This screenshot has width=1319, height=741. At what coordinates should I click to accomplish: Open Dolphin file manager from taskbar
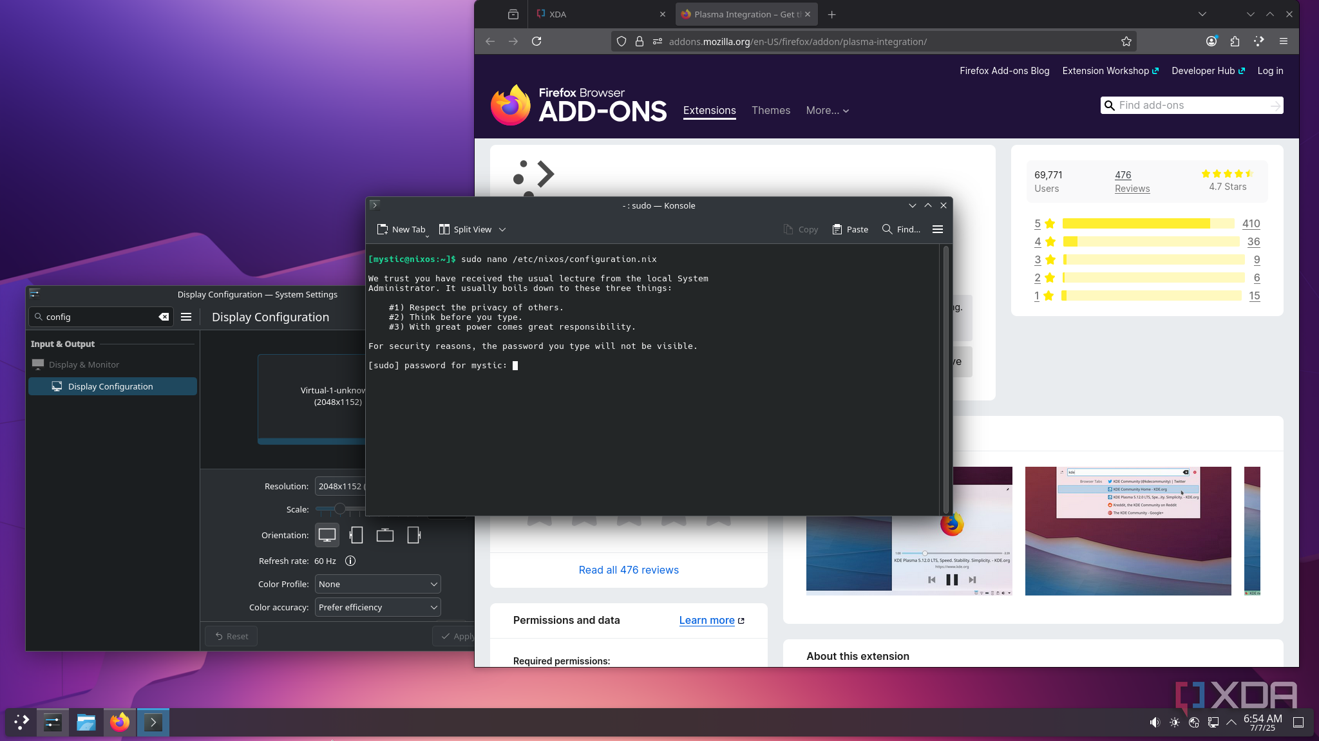click(86, 722)
